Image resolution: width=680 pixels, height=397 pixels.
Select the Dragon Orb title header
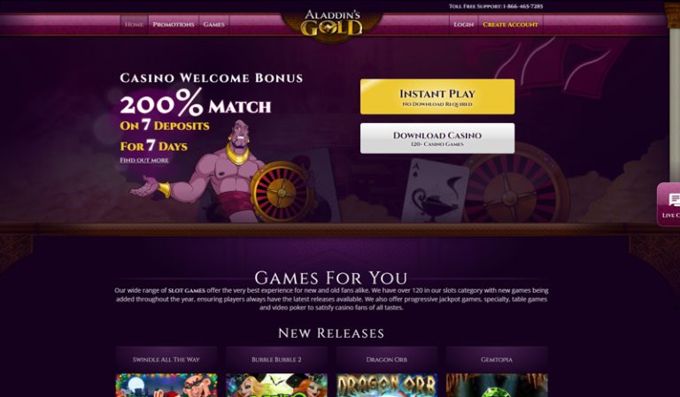click(387, 359)
